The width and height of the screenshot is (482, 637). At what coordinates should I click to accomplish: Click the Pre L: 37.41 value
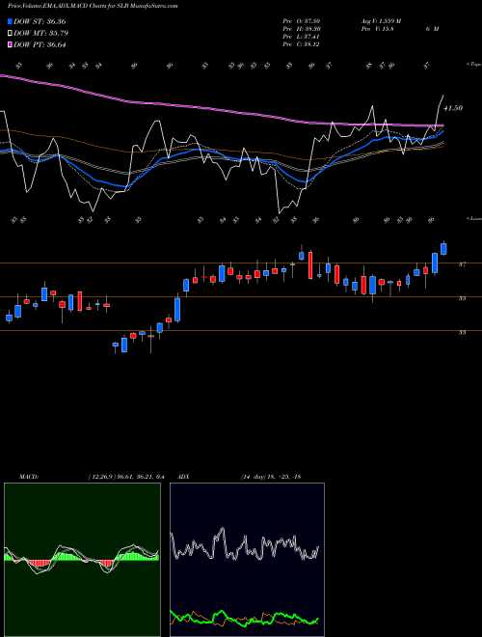[301, 37]
